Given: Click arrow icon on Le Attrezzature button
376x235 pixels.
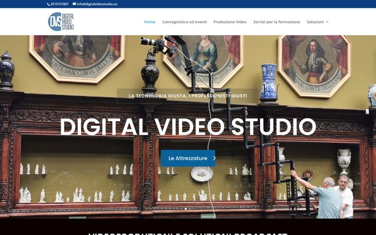Looking at the screenshot, I should [x=214, y=158].
